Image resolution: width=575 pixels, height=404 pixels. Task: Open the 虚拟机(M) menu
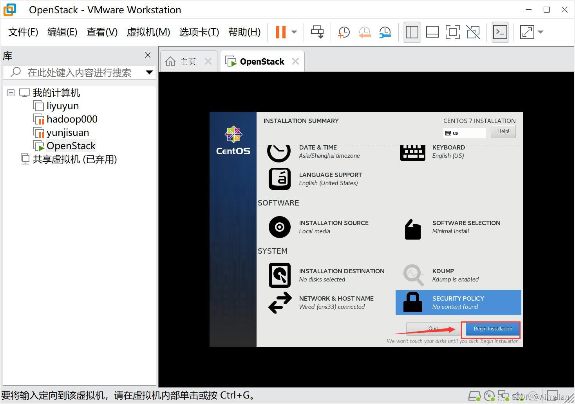pyautogui.click(x=148, y=32)
